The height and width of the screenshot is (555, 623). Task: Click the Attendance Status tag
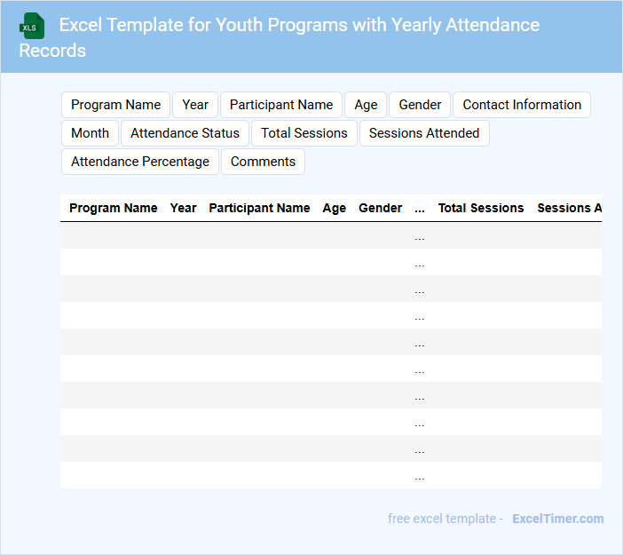tap(185, 133)
